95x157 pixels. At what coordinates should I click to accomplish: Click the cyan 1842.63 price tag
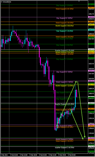91,30
